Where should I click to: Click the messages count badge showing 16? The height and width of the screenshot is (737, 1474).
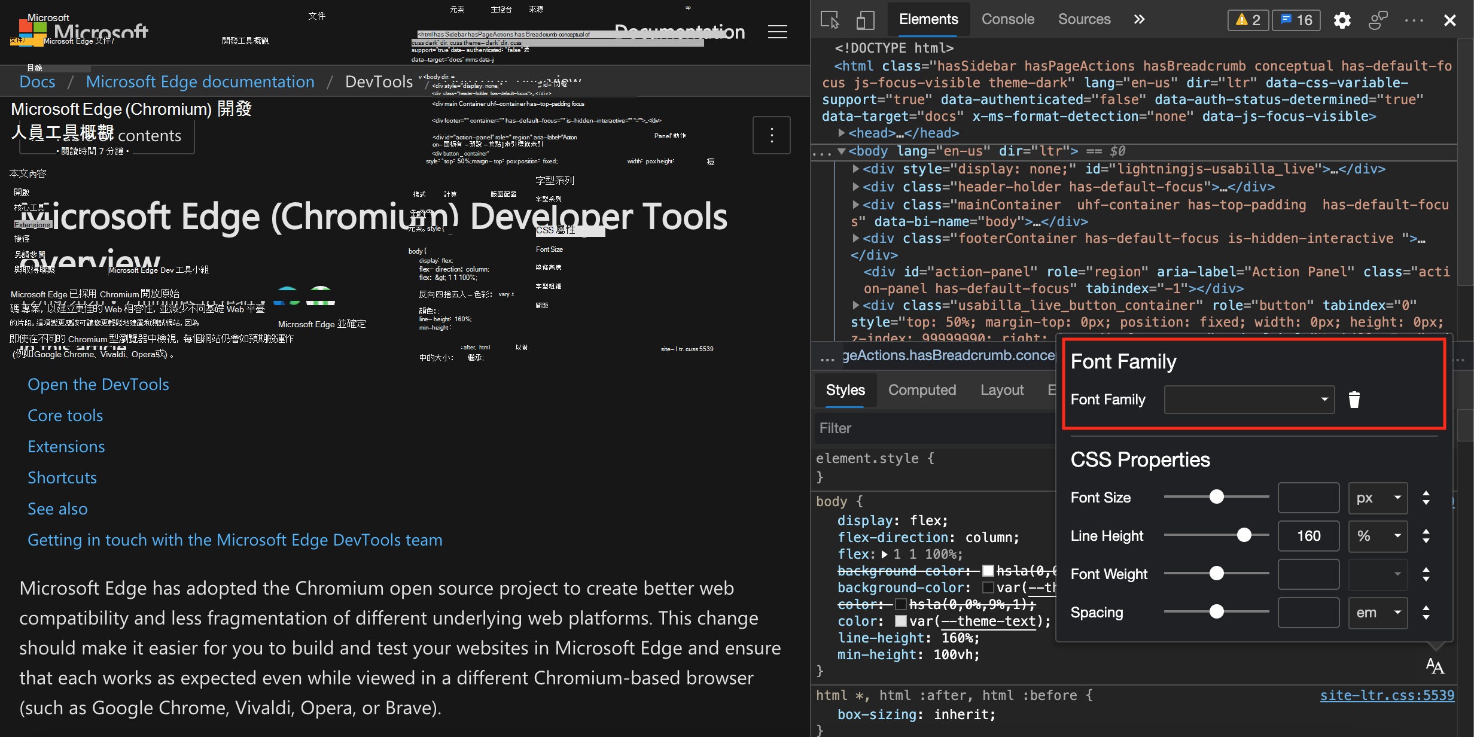(x=1296, y=20)
